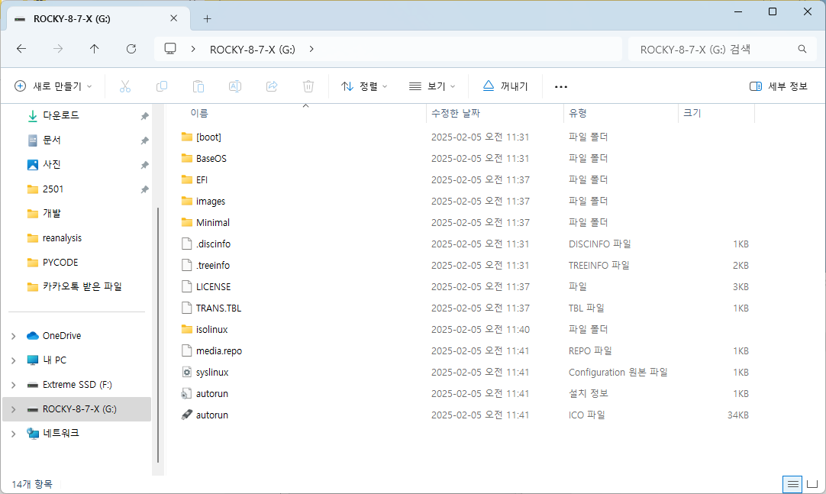
Task: Click chevron after ROCKY-8-7-X (G:) in address bar
Action: click(311, 49)
